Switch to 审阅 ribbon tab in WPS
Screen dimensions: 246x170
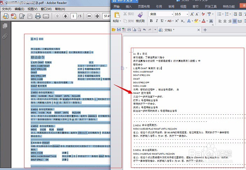[x=171, y=6]
